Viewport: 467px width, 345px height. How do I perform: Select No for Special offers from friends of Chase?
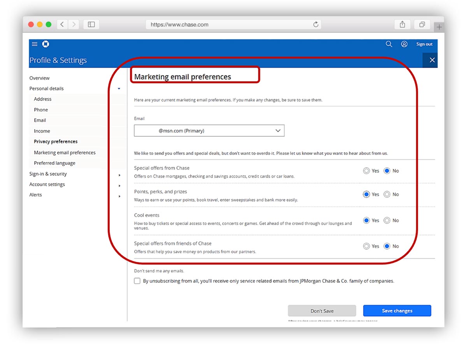387,246
